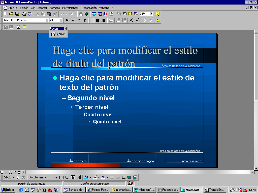This screenshot has height=193, width=258.
Task: Open the font name dropdown (Times New Roman)
Action: (47, 20)
